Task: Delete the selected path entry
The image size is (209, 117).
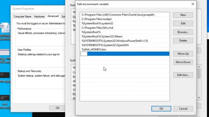Action: click(x=183, y=41)
